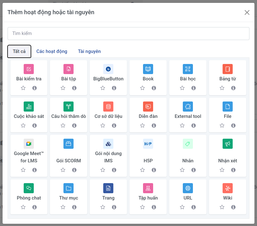The width and height of the screenshot is (257, 226).
Task: Mark File as favorite with star
Action: point(222,125)
